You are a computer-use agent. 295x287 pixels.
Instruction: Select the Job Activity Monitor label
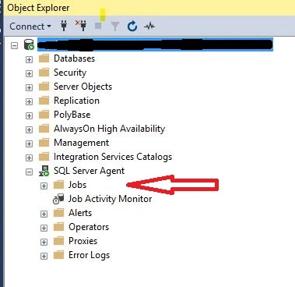tap(110, 199)
